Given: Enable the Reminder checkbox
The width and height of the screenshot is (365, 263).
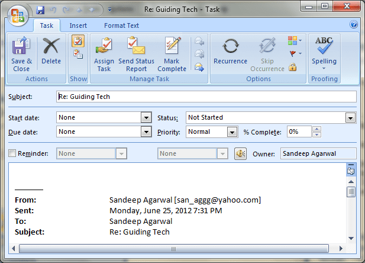Looking at the screenshot, I should 12,153.
